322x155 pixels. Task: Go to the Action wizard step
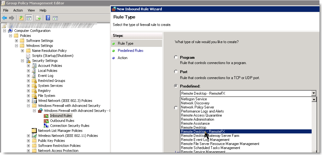click(x=123, y=58)
